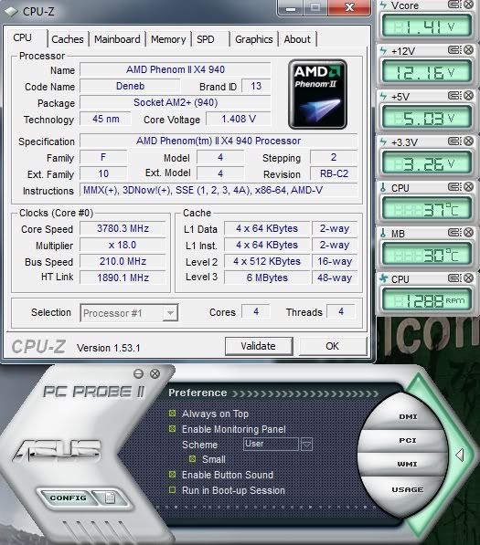Viewport: 480px width, 545px height.
Task: Open the PCI information button
Action: [x=407, y=440]
